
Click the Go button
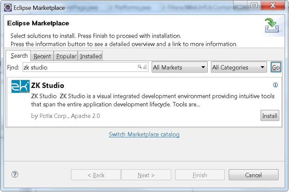tap(276, 67)
